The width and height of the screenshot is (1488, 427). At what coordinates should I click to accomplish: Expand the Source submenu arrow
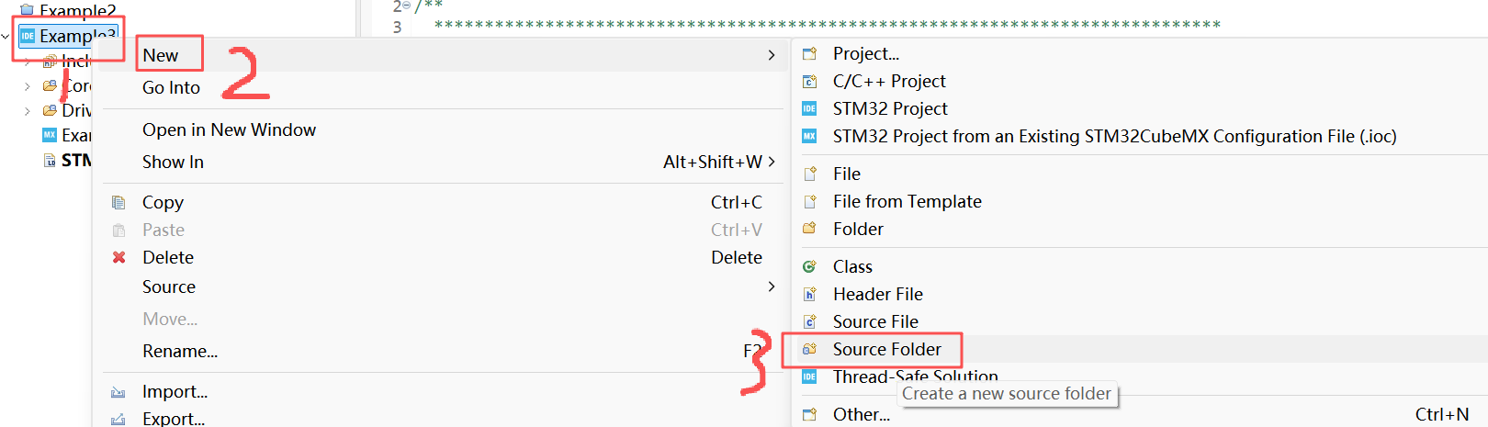(771, 287)
